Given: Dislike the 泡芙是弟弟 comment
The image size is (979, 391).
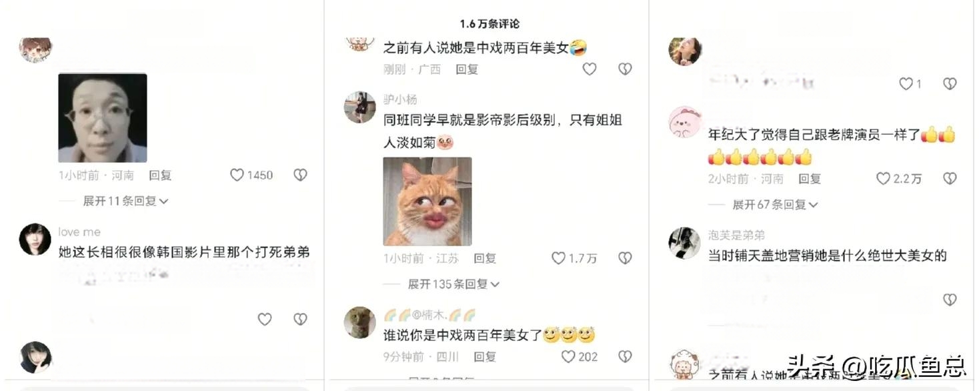Looking at the screenshot, I should point(950,300).
